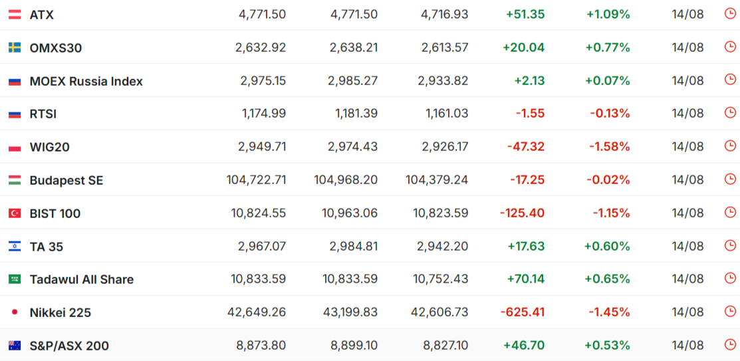
Task: Click the Nikkei 225 index name
Action: click(x=61, y=312)
